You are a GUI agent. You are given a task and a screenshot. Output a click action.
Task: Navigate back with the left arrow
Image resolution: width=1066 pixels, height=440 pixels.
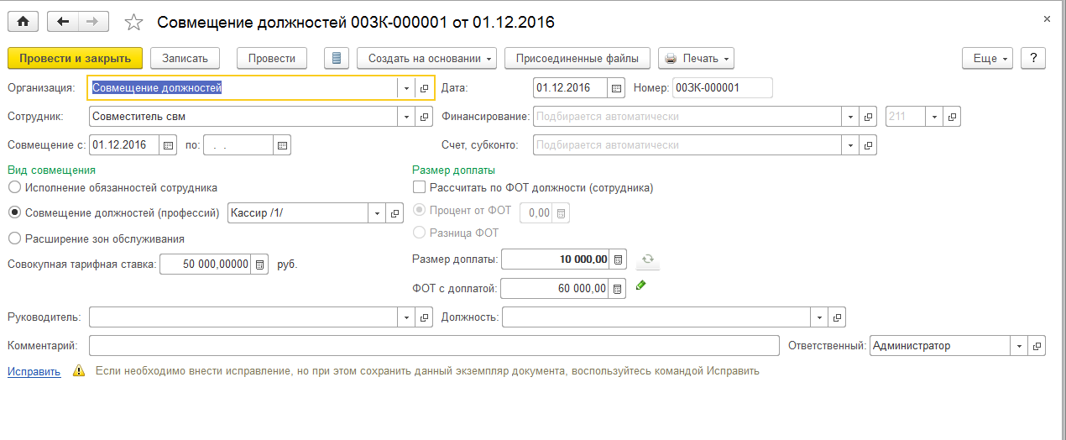point(62,22)
